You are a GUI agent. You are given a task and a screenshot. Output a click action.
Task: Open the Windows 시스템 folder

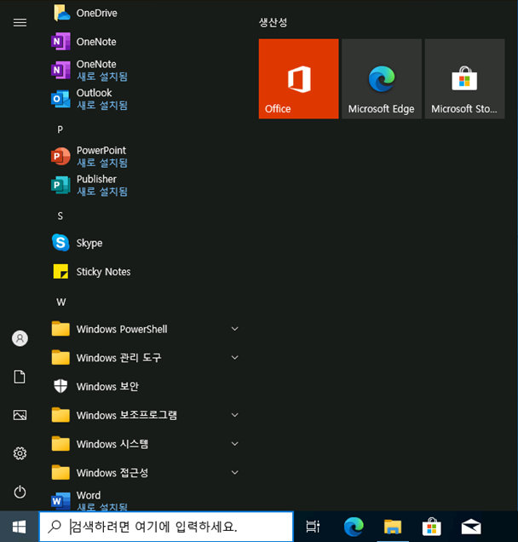click(145, 443)
